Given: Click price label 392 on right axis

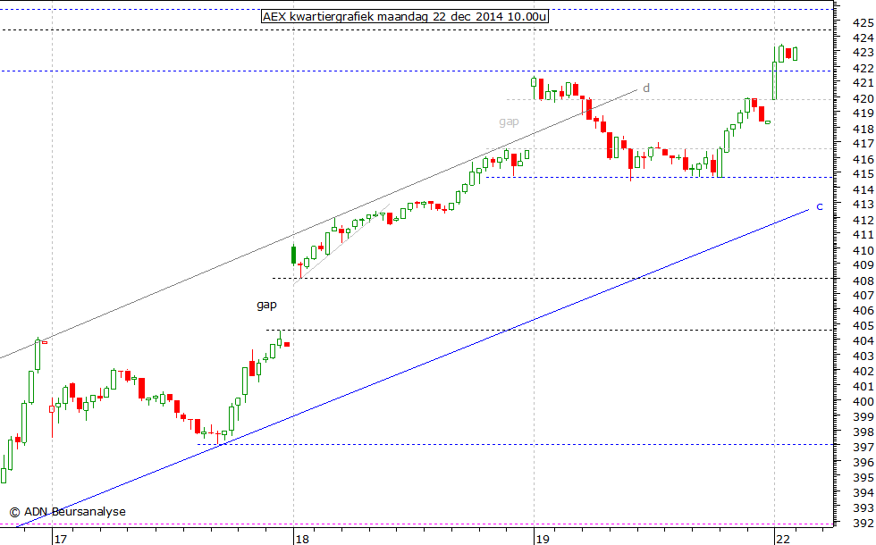Looking at the screenshot, I should pos(863,524).
